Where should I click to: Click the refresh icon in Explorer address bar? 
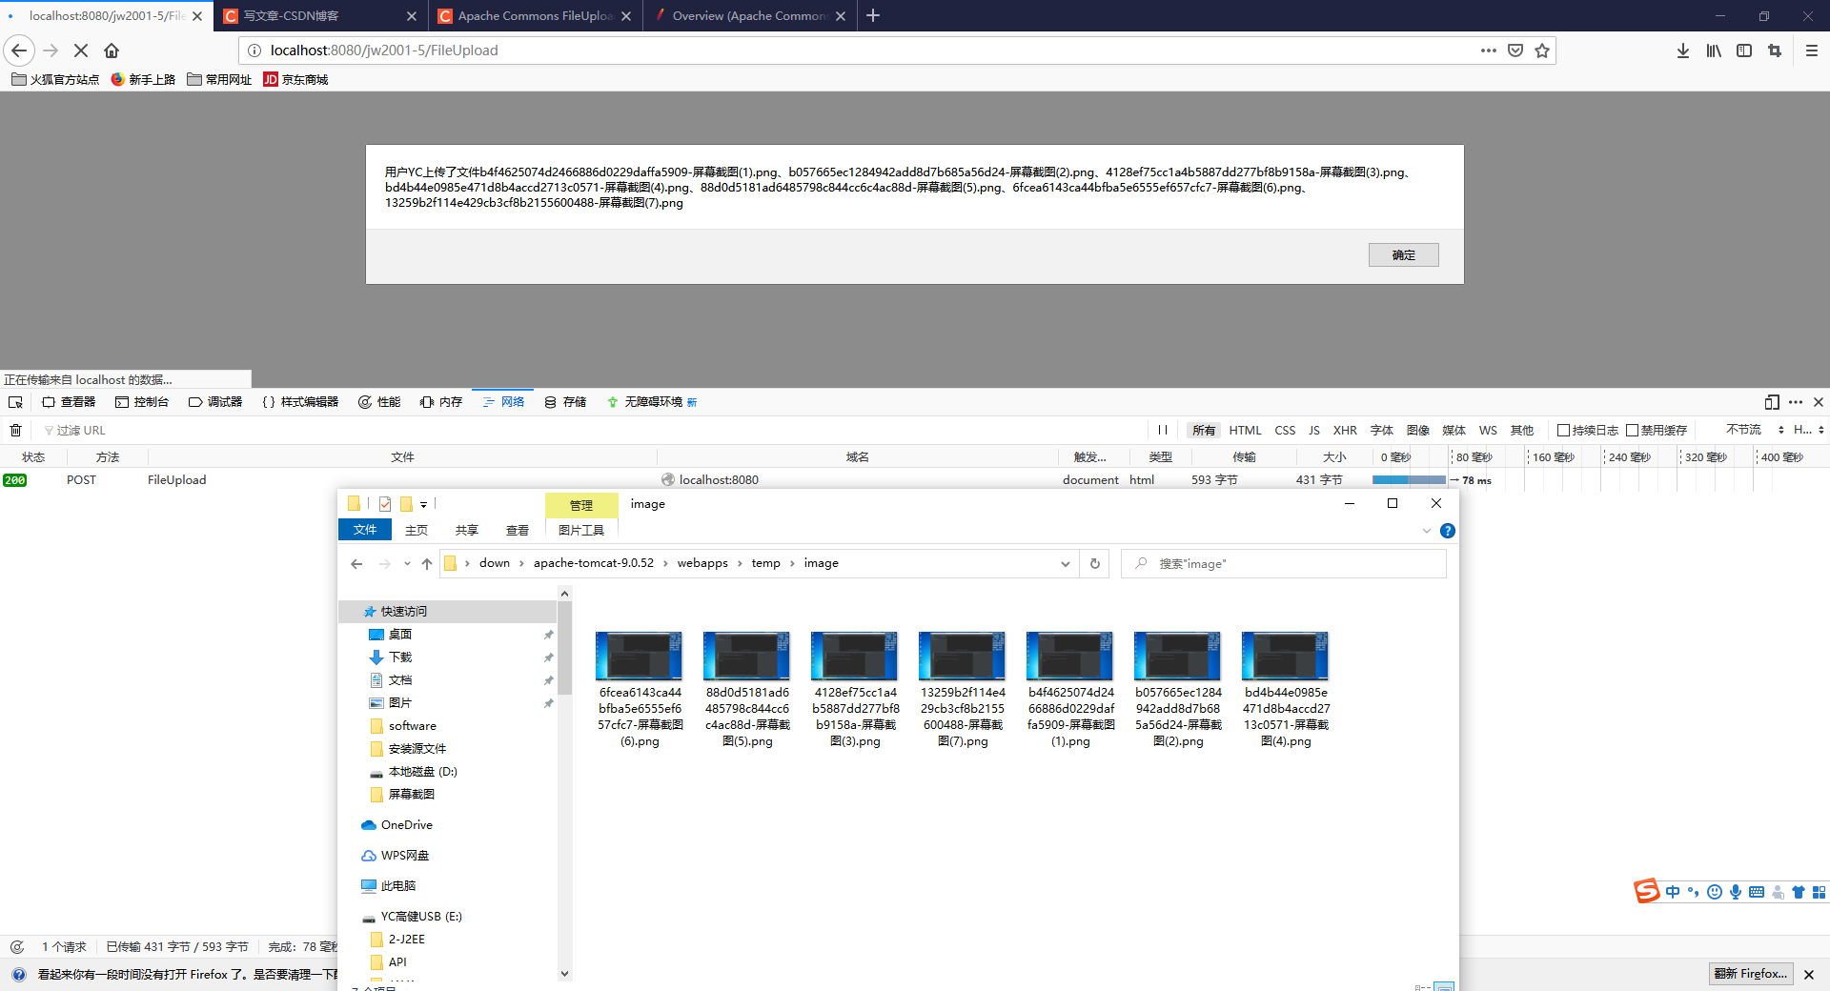point(1094,563)
